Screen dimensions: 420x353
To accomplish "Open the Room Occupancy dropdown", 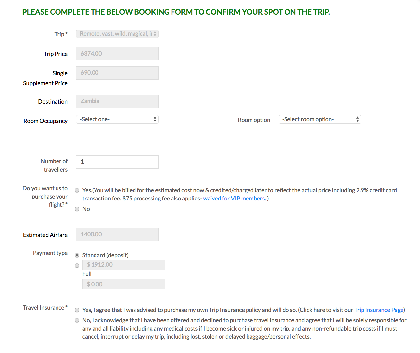I will point(117,119).
